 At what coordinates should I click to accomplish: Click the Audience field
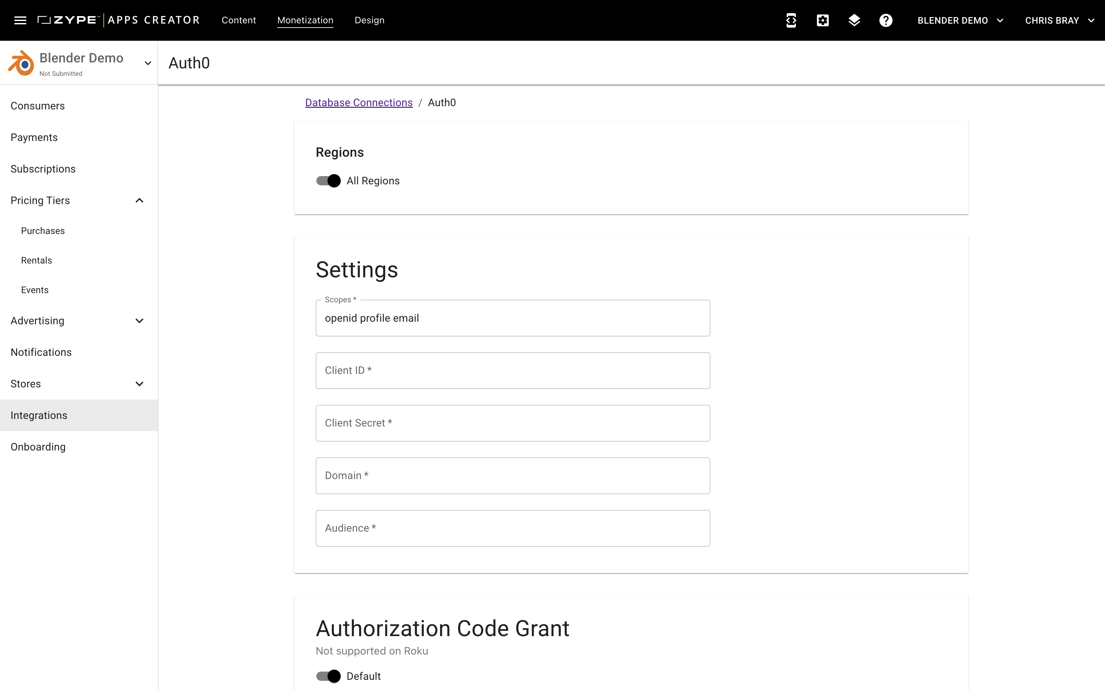[x=513, y=528]
